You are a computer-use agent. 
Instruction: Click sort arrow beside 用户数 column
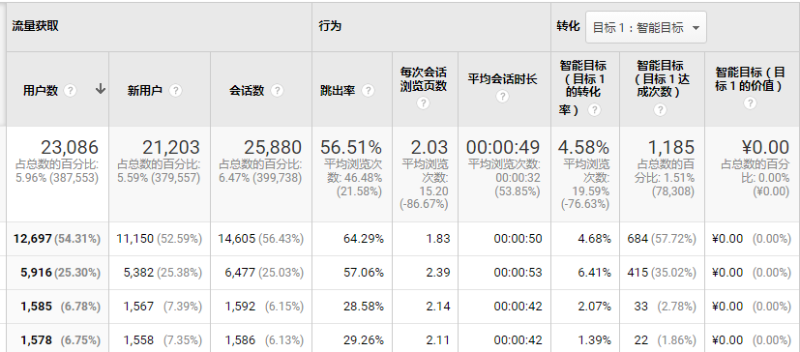coord(101,89)
